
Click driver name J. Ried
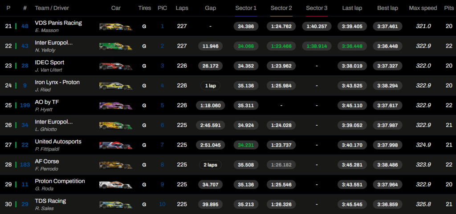click(x=43, y=90)
